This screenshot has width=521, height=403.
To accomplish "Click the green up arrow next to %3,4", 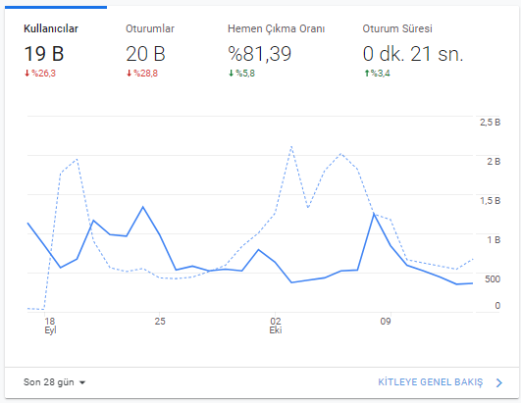I will [x=367, y=73].
